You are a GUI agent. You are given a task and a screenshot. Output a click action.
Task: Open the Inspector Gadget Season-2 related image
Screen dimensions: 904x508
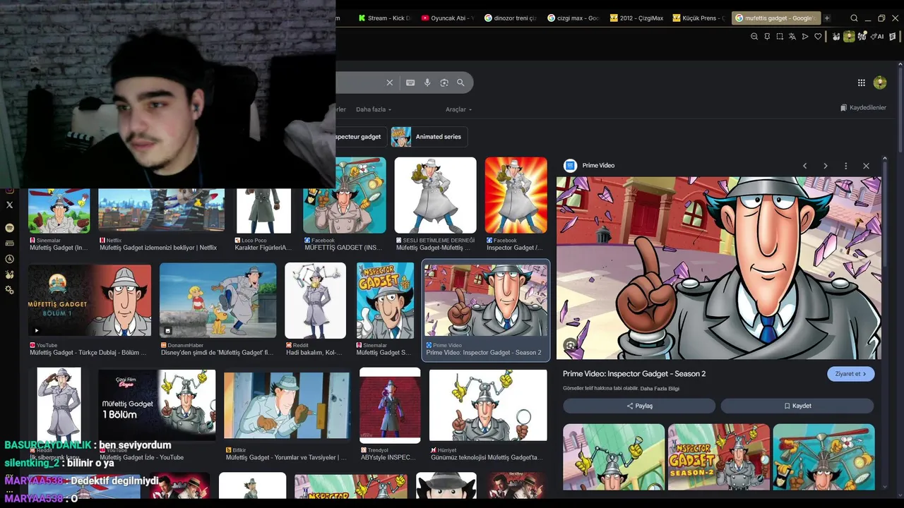[x=719, y=456]
